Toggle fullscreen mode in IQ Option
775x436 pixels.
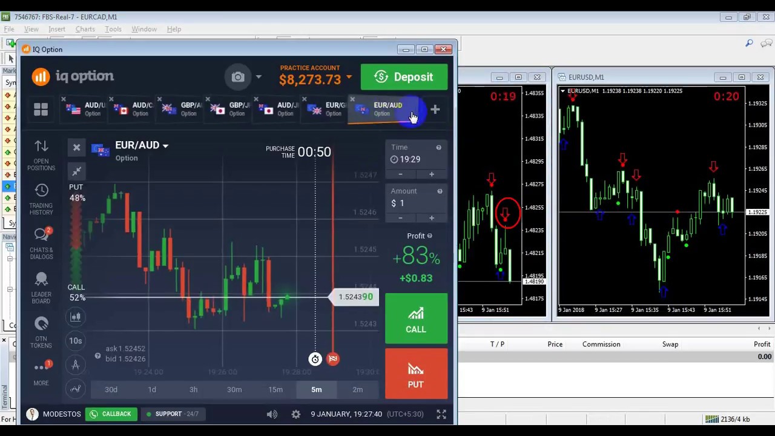(441, 414)
